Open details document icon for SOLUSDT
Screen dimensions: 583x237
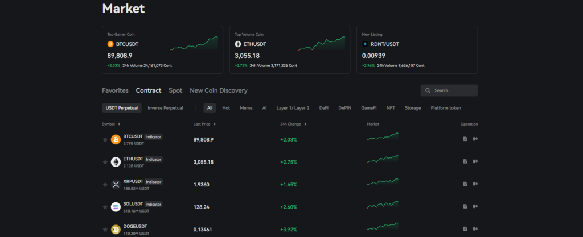coord(465,206)
